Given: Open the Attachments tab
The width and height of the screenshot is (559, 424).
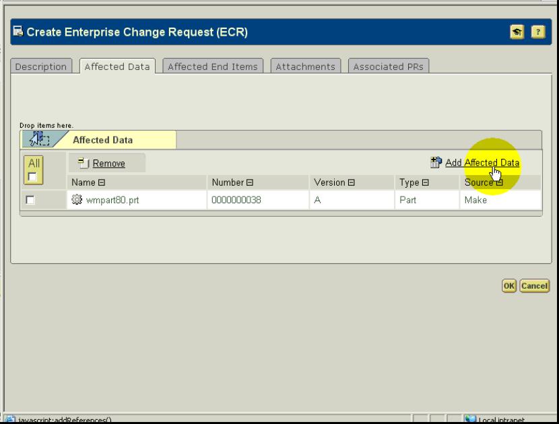Looking at the screenshot, I should click(x=307, y=67).
